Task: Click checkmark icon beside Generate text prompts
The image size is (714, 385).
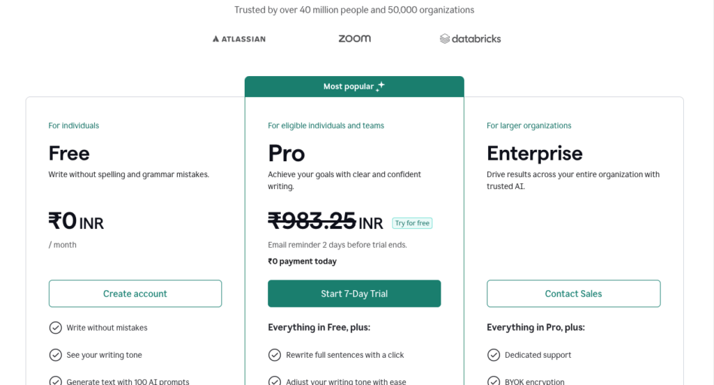Action: pos(55,381)
